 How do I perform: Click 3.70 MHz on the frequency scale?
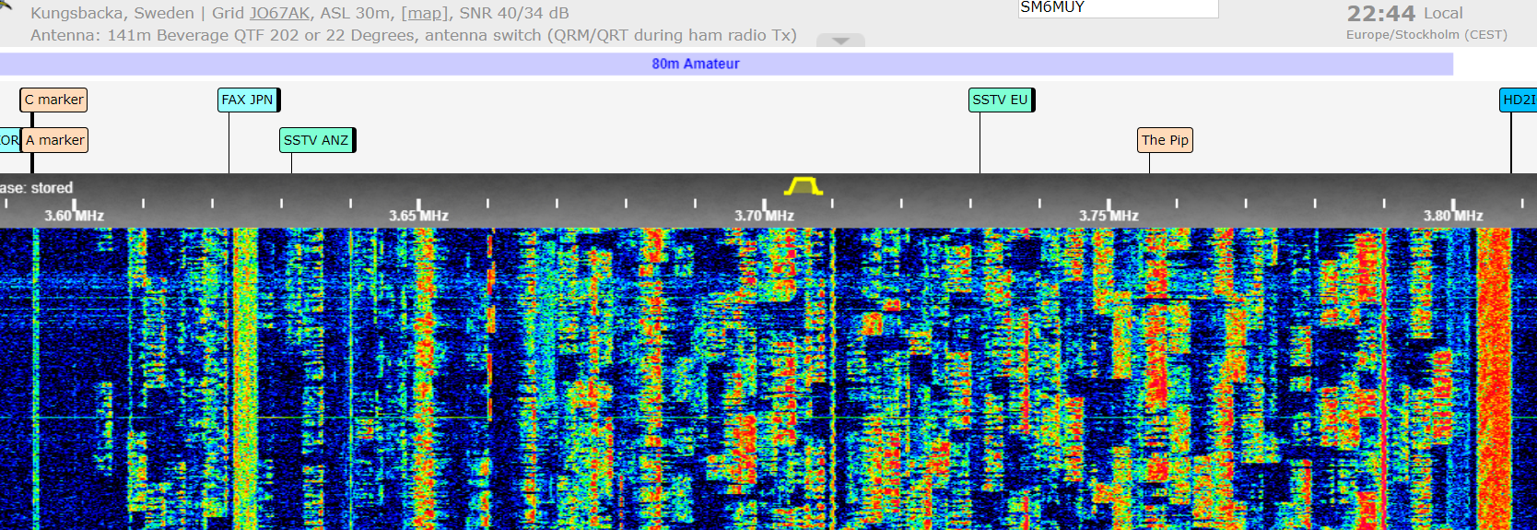pos(764,216)
